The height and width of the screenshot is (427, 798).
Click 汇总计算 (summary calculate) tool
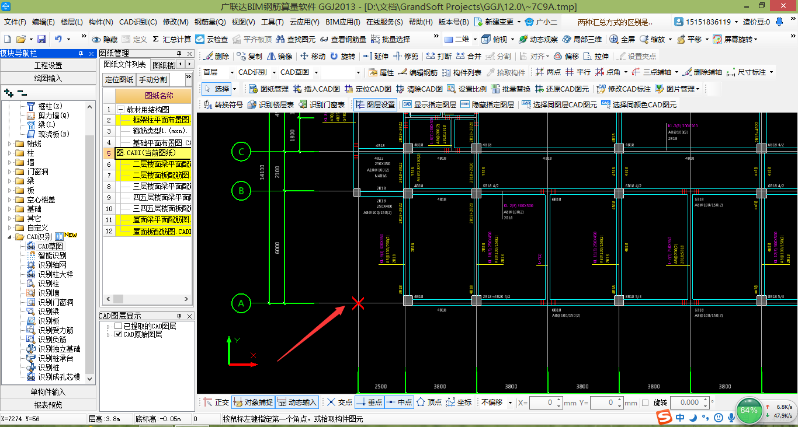click(171, 39)
